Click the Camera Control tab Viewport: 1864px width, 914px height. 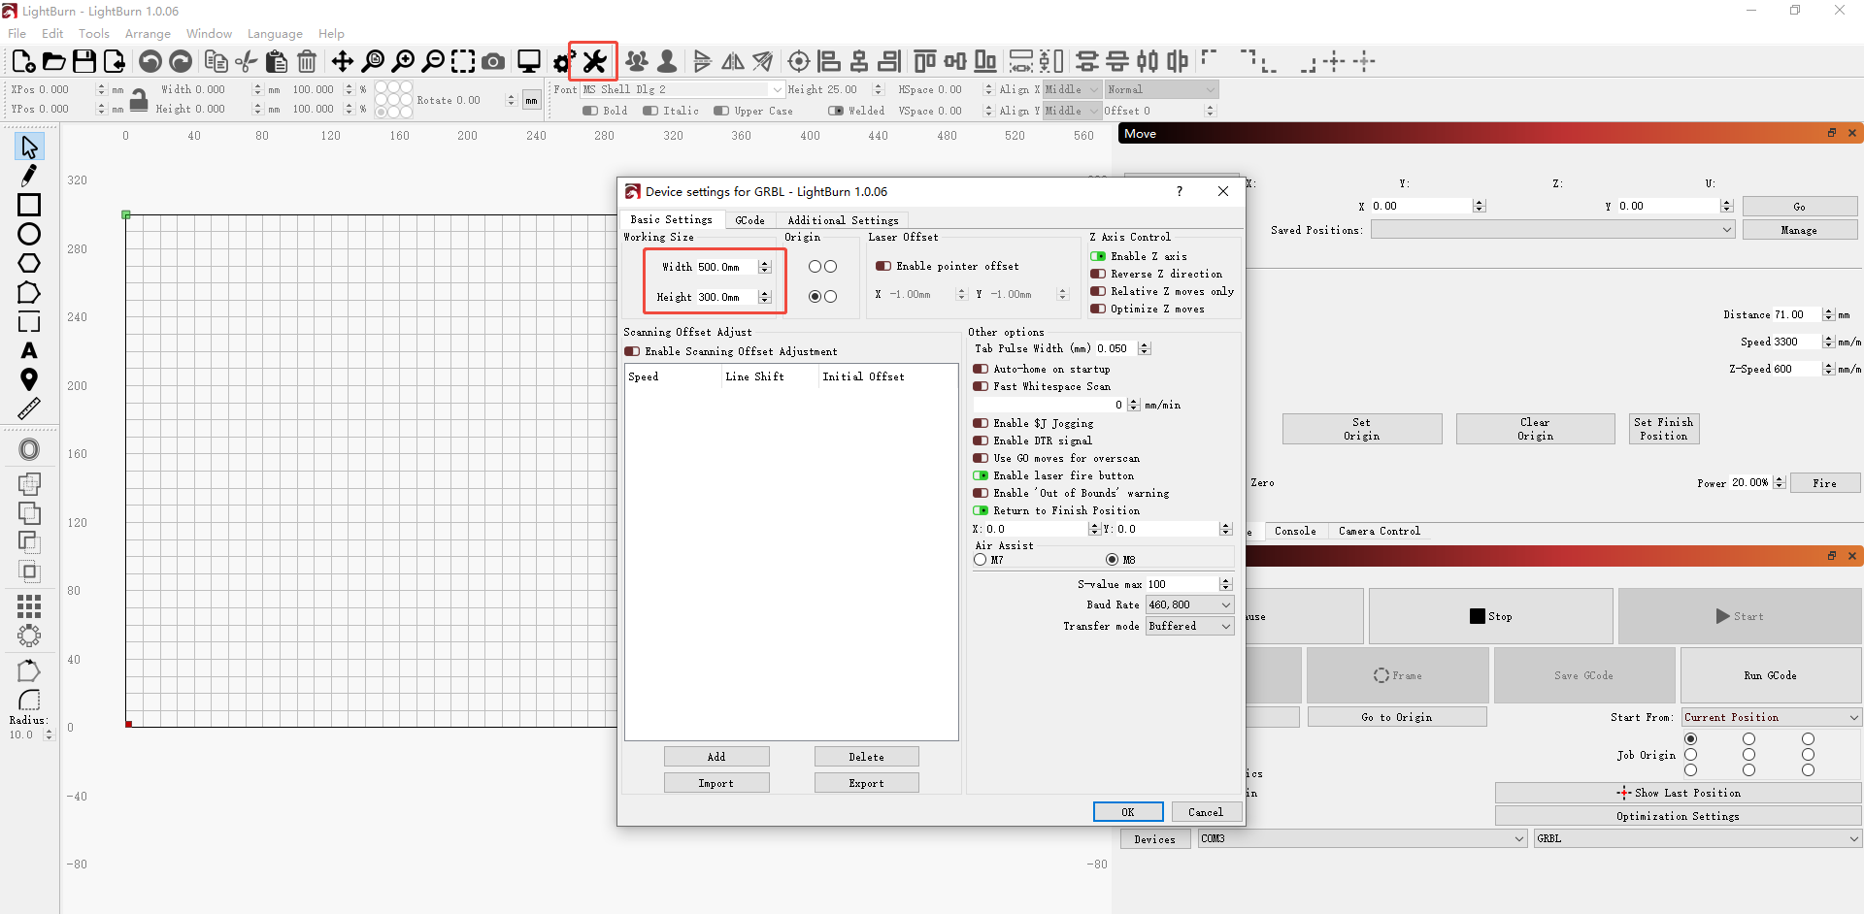(1379, 531)
